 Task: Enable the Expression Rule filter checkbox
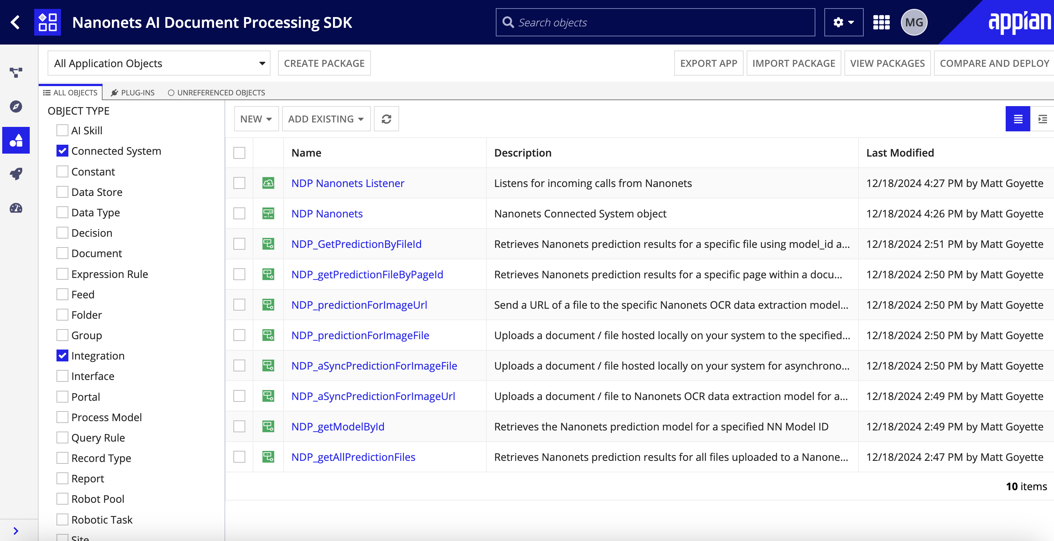[62, 274]
